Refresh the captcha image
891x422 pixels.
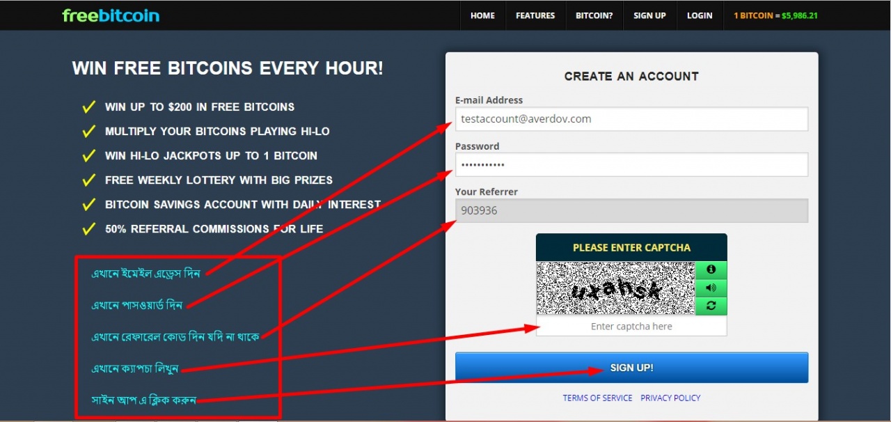point(711,306)
